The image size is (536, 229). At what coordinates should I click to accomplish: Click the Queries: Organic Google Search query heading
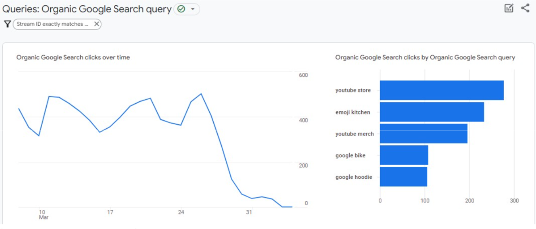87,9
